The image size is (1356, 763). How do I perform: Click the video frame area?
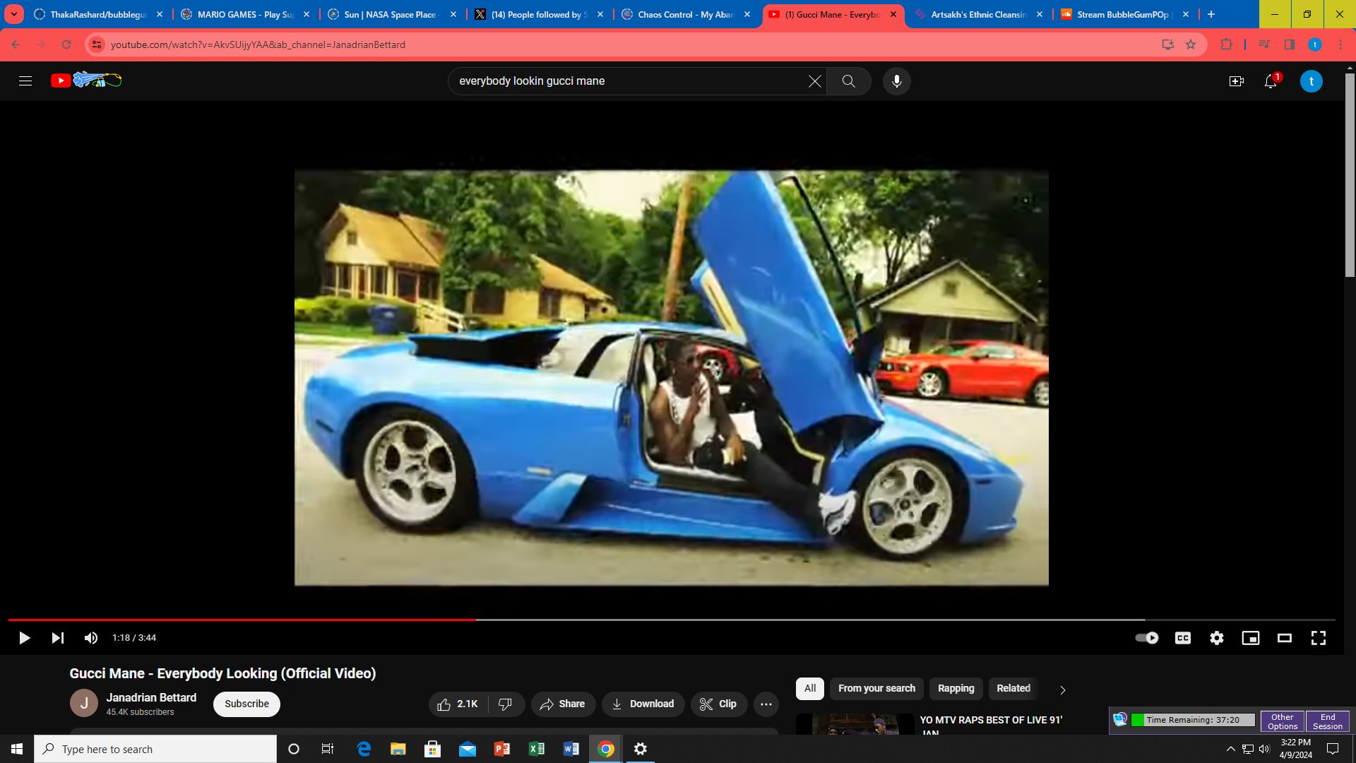(671, 377)
